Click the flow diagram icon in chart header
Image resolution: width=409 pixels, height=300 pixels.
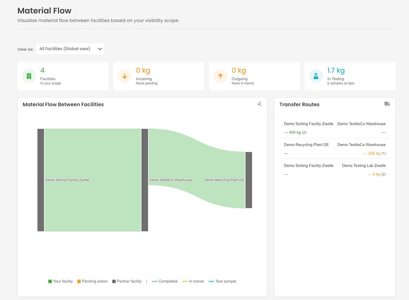click(259, 104)
